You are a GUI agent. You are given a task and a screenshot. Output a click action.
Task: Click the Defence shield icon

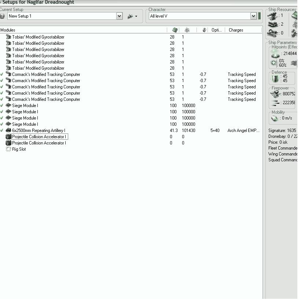tap(275, 78)
